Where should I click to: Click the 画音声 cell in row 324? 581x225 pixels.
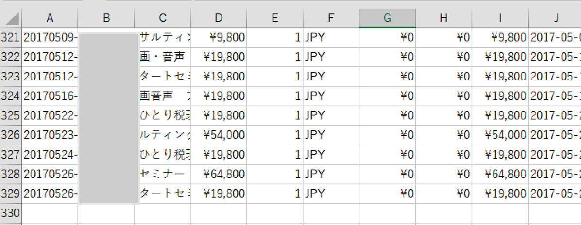pos(165,96)
